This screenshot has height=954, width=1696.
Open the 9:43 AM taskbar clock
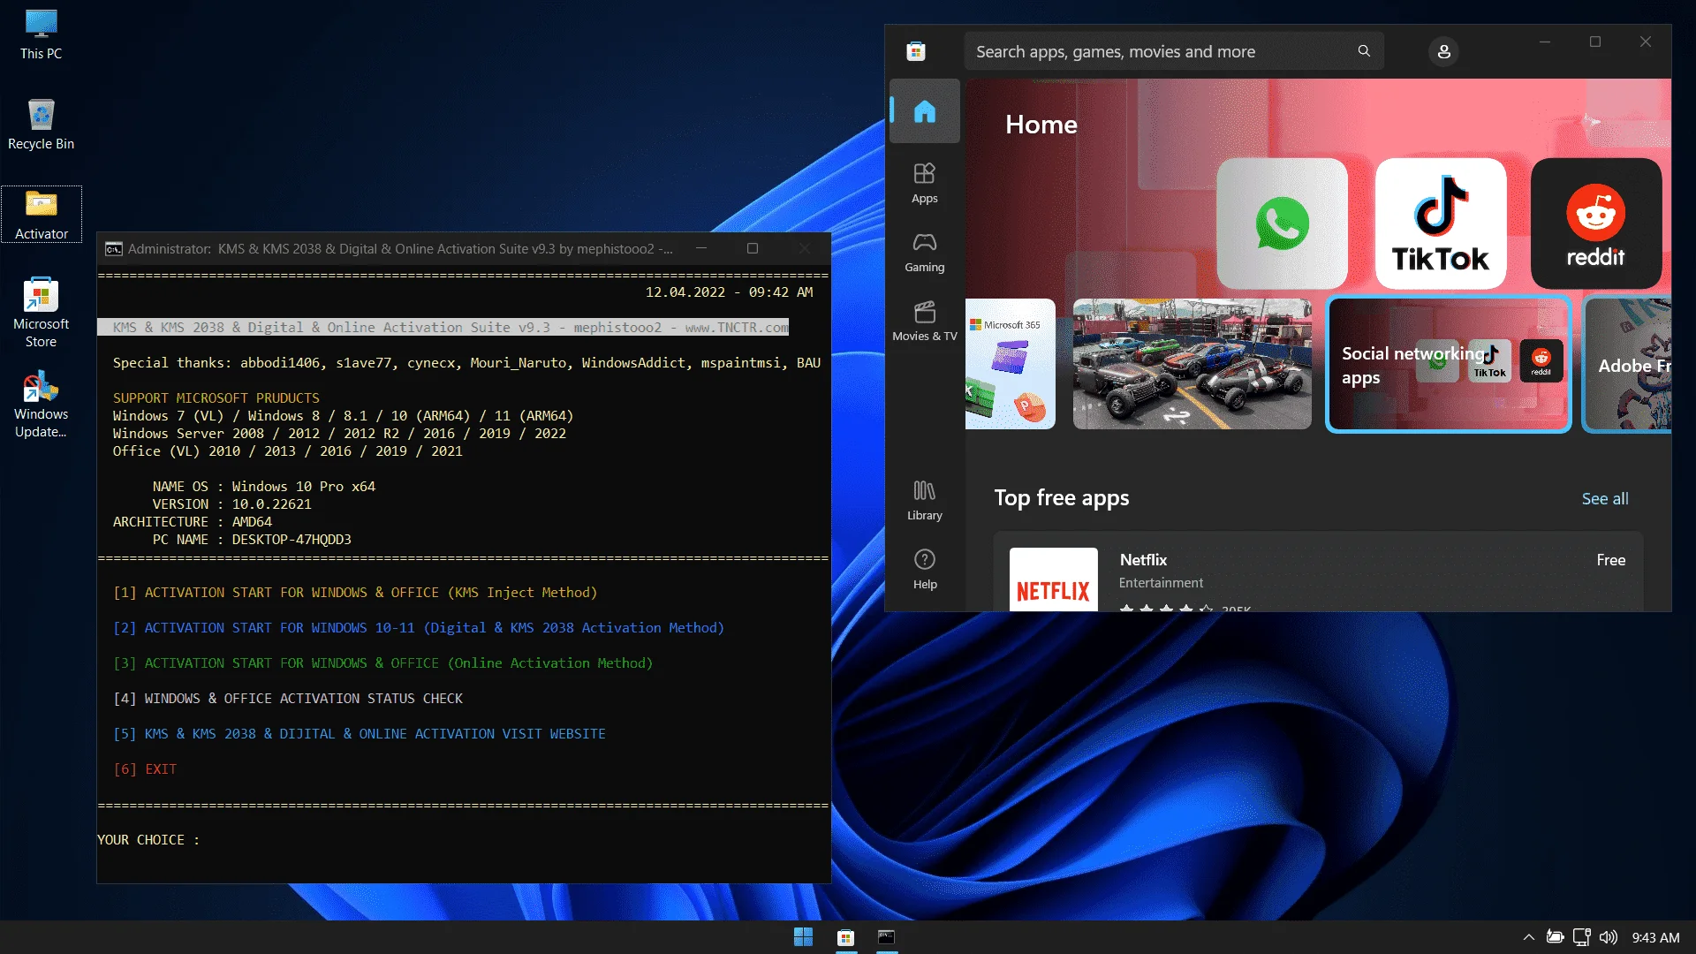click(1655, 937)
